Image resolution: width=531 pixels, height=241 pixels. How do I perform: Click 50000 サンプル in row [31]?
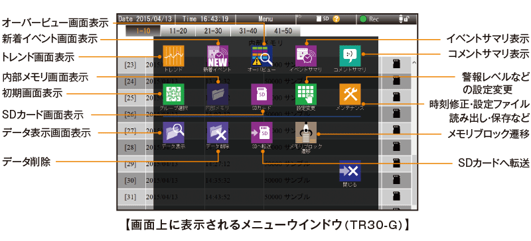point(287,197)
